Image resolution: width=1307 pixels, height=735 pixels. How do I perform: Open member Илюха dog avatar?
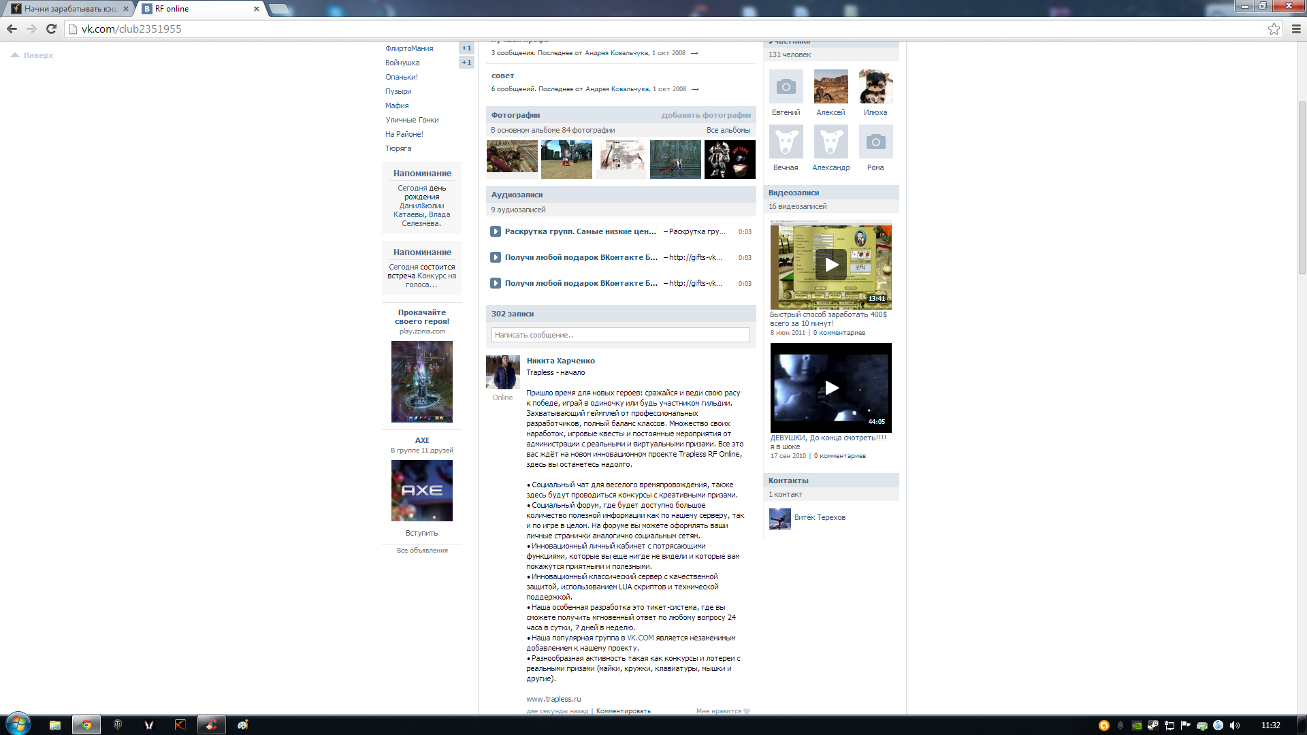pyautogui.click(x=875, y=86)
